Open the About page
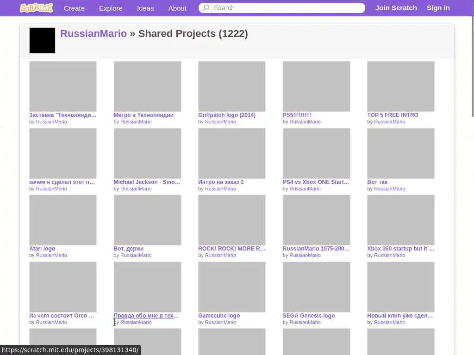Viewport: 474px width, 355px height. tap(177, 8)
